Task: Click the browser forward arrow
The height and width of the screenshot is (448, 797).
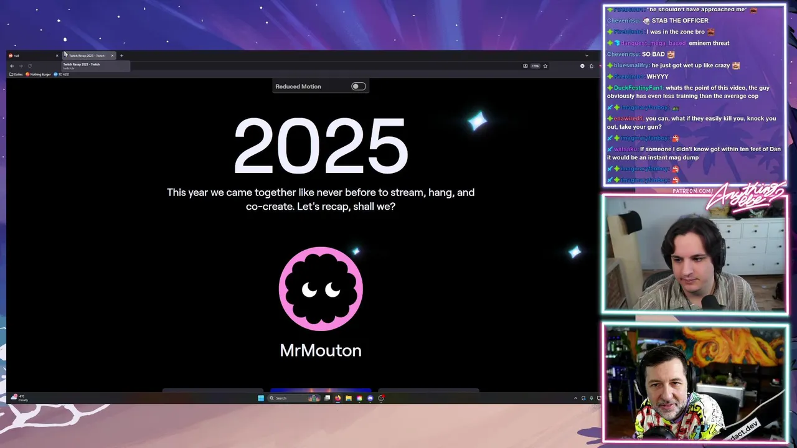Action: click(x=21, y=66)
